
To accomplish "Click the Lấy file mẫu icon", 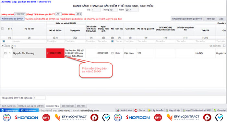I will click(x=149, y=110).
